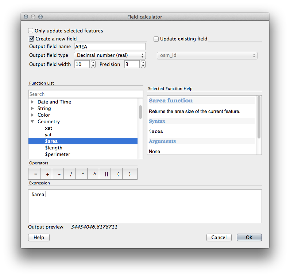Collapse the Geometry function group
The image size is (290, 277).
point(32,122)
